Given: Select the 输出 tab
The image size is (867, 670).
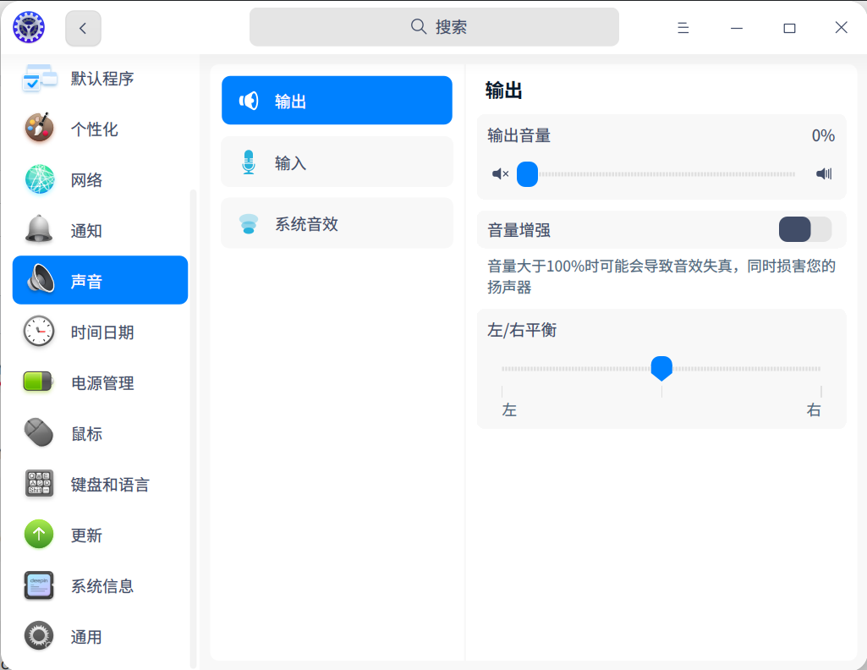Looking at the screenshot, I should click(337, 101).
